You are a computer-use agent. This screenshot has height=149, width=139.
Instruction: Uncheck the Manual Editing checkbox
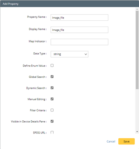point(52,99)
